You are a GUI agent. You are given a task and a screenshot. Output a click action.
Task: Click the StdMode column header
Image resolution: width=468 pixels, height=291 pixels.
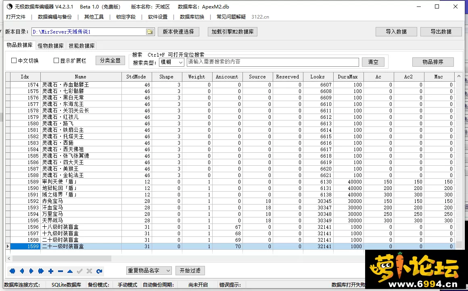[x=136, y=77]
